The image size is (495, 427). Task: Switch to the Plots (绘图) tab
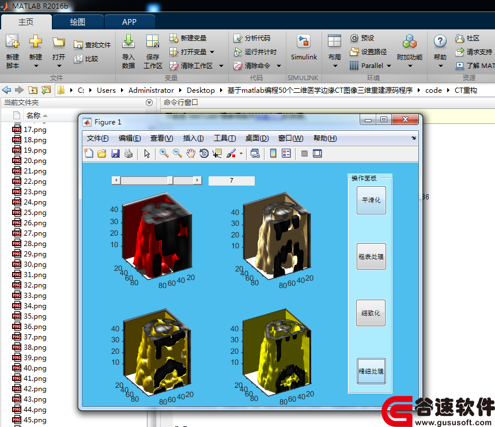point(78,22)
